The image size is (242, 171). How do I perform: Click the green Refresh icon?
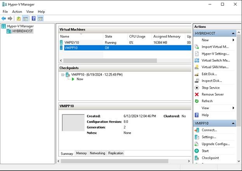tap(197, 101)
